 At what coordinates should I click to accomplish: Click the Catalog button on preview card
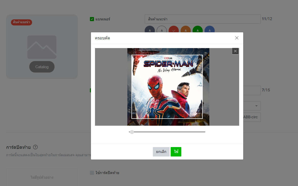click(42, 67)
